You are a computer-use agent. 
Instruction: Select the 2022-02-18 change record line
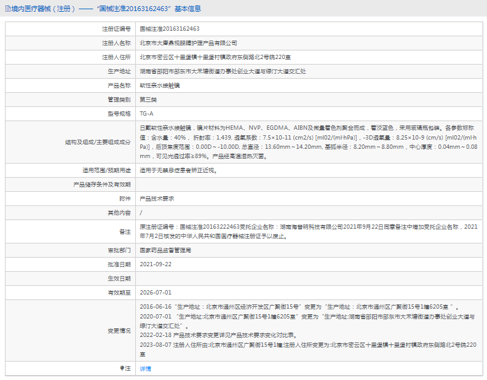tap(219, 335)
